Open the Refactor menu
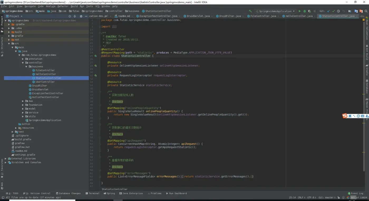This screenshot has height=201, width=369. pyautogui.click(x=63, y=6)
